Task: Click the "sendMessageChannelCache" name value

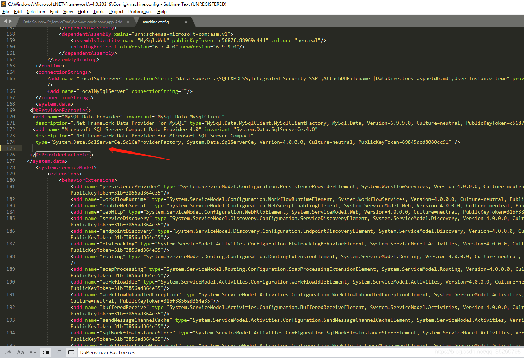Action: (136, 320)
